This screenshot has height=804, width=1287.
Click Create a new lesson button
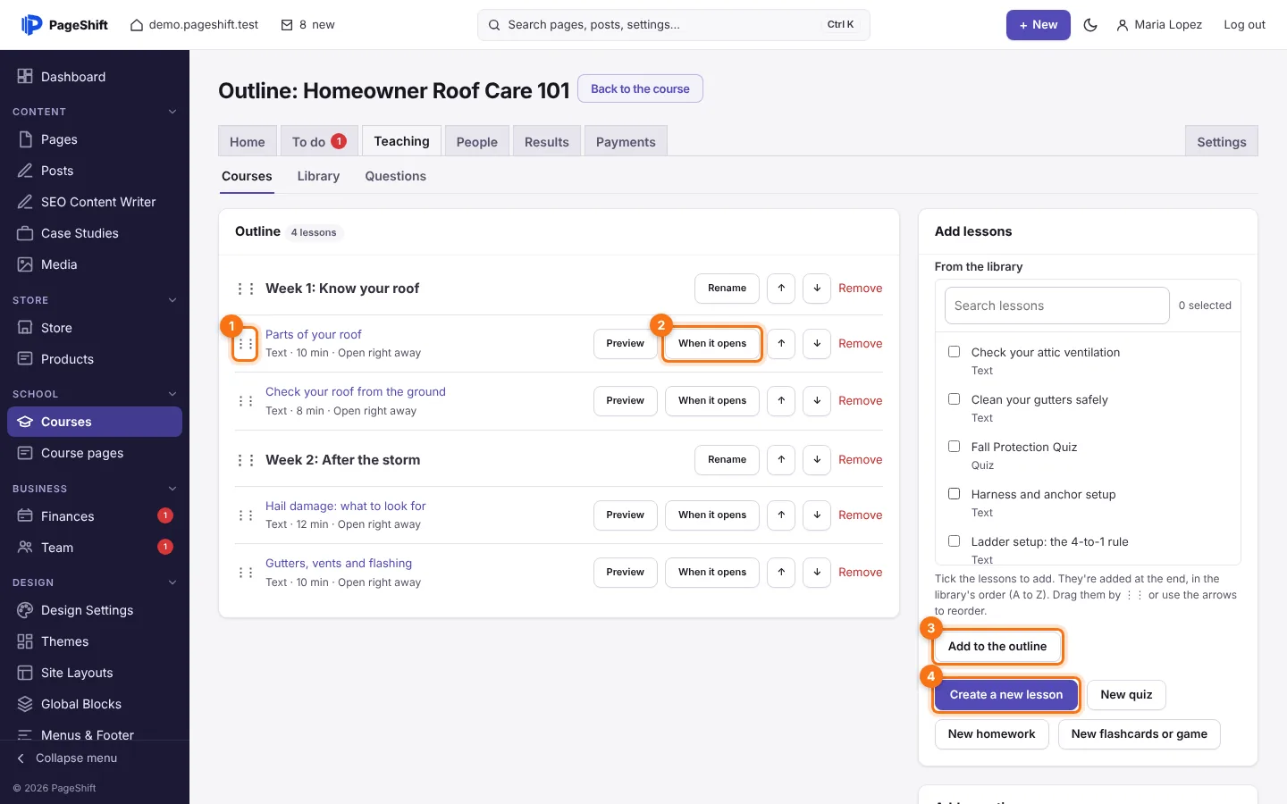[x=1006, y=695]
